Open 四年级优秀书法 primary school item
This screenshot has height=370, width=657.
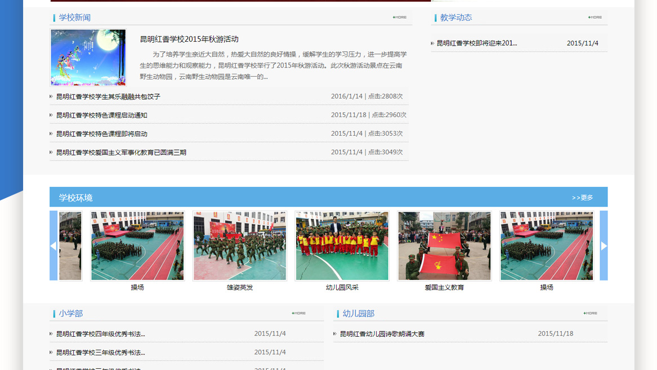(100, 334)
